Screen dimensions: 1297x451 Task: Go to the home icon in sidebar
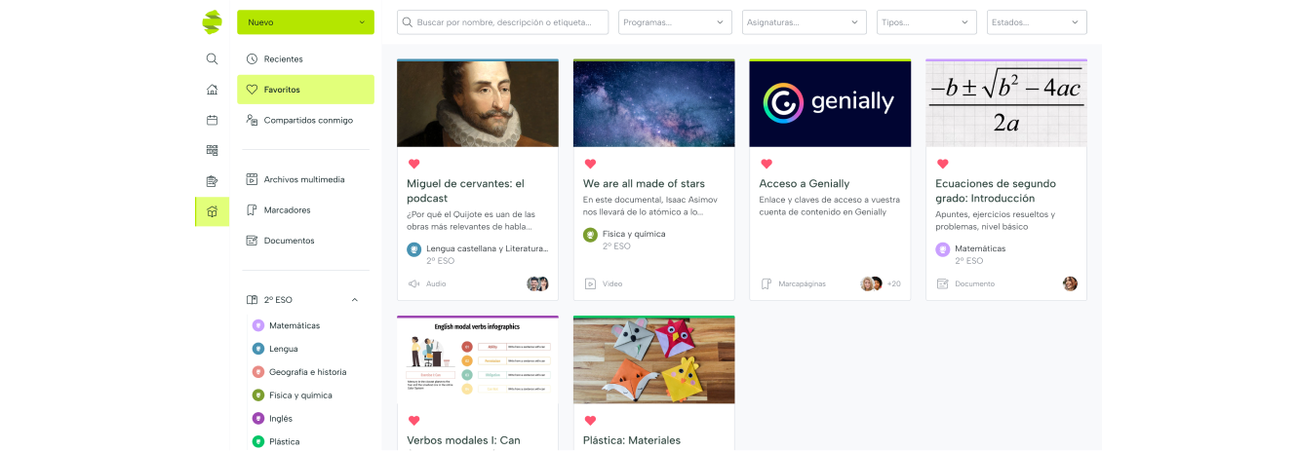pyautogui.click(x=212, y=90)
